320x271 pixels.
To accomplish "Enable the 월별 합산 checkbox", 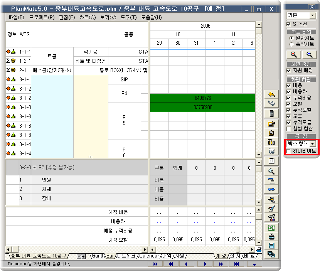I will 289,128.
